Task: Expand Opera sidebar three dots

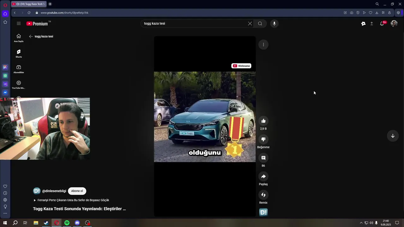Action: tap(5, 213)
